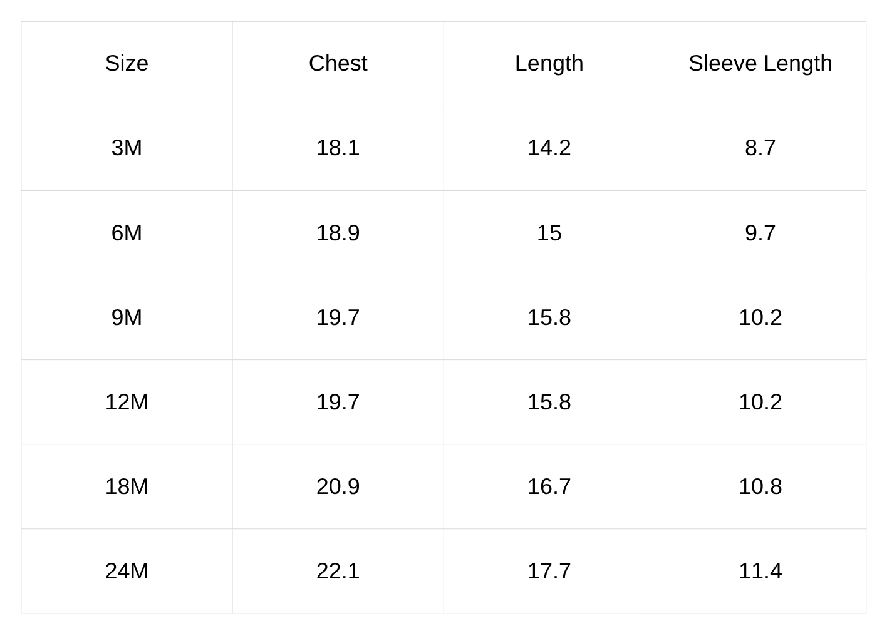Click chest value 18.1 for 3M
The width and height of the screenshot is (877, 626).
(x=338, y=148)
